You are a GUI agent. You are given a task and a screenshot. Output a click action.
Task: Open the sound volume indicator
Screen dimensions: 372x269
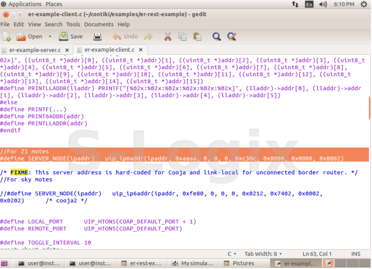(323, 4)
